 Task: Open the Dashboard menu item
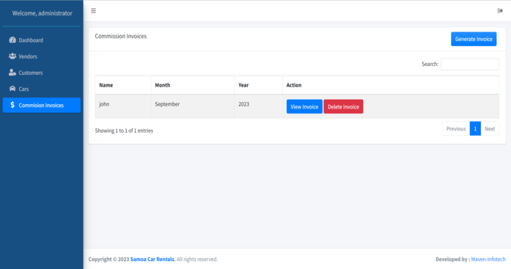[42, 40]
